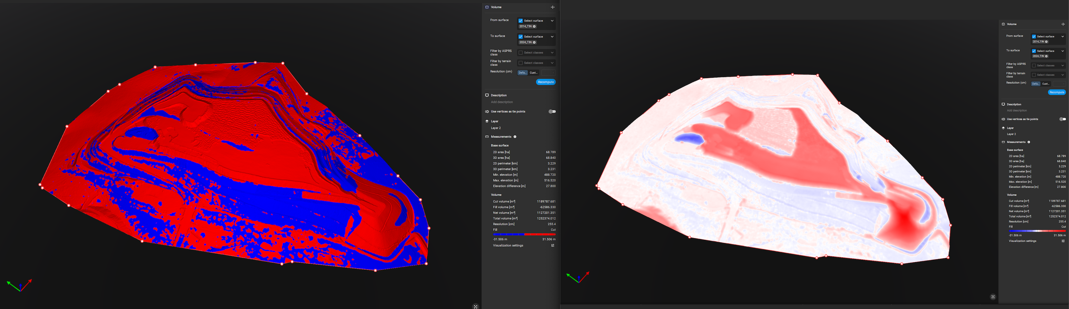Click the Use vertices as tie points icon
1069x309 pixels.
487,111
